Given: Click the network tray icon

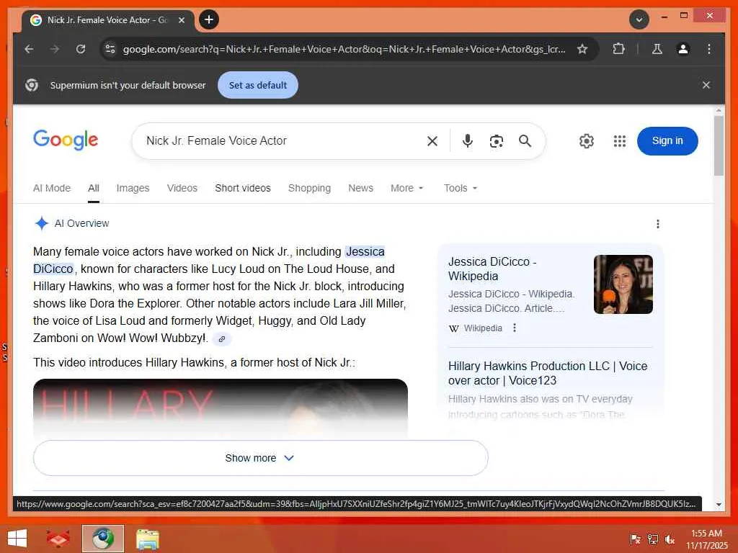Looking at the screenshot, I should coord(652,539).
